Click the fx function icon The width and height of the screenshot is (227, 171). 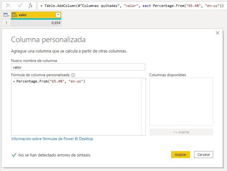[x=30, y=5]
